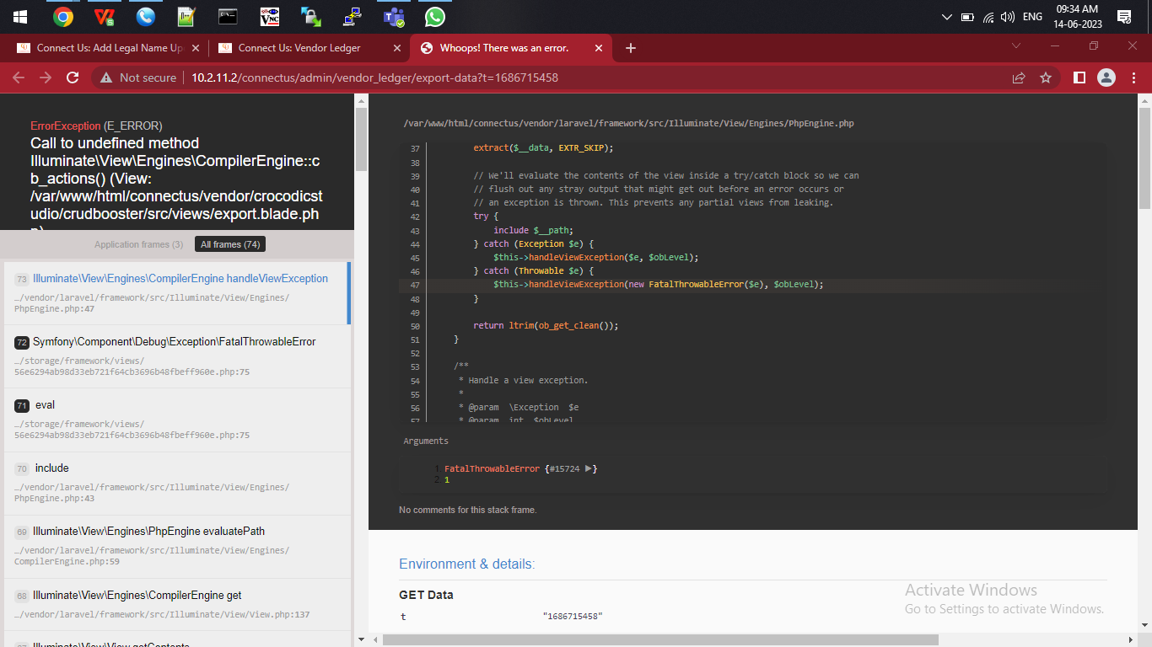Select frame 72 FatalThrowableError
This screenshot has height=647, width=1152.
177,356
